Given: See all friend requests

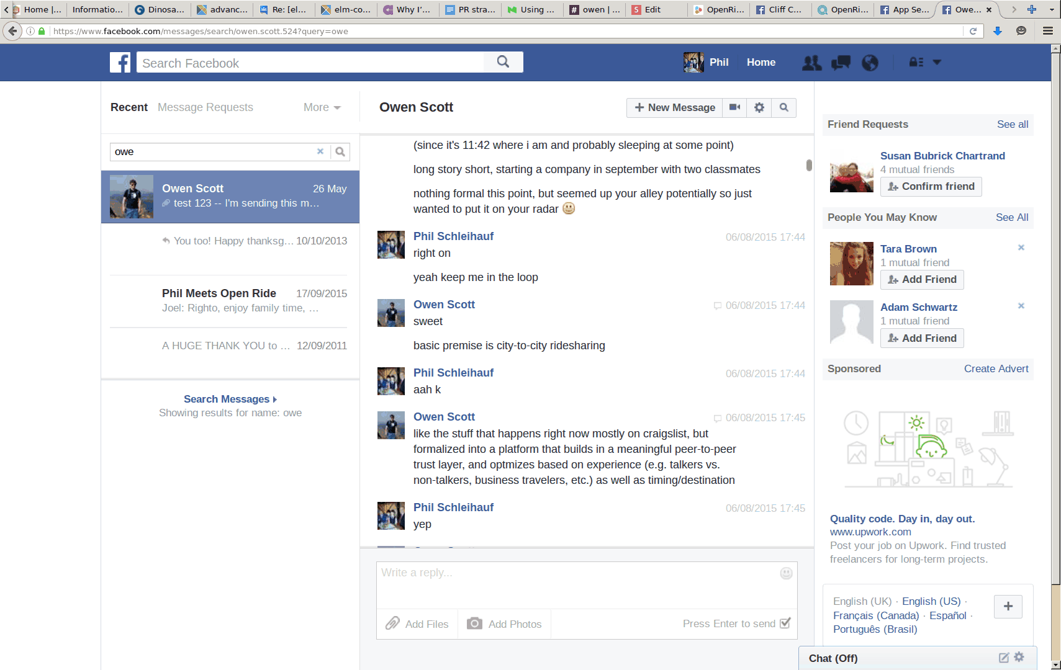Looking at the screenshot, I should [x=1013, y=124].
